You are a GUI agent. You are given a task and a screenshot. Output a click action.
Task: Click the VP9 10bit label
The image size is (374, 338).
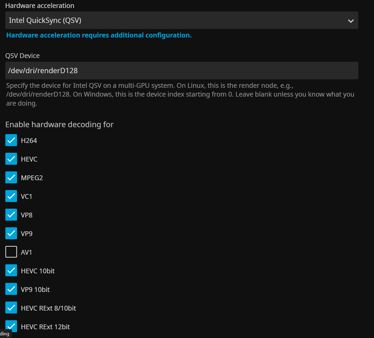(35, 290)
